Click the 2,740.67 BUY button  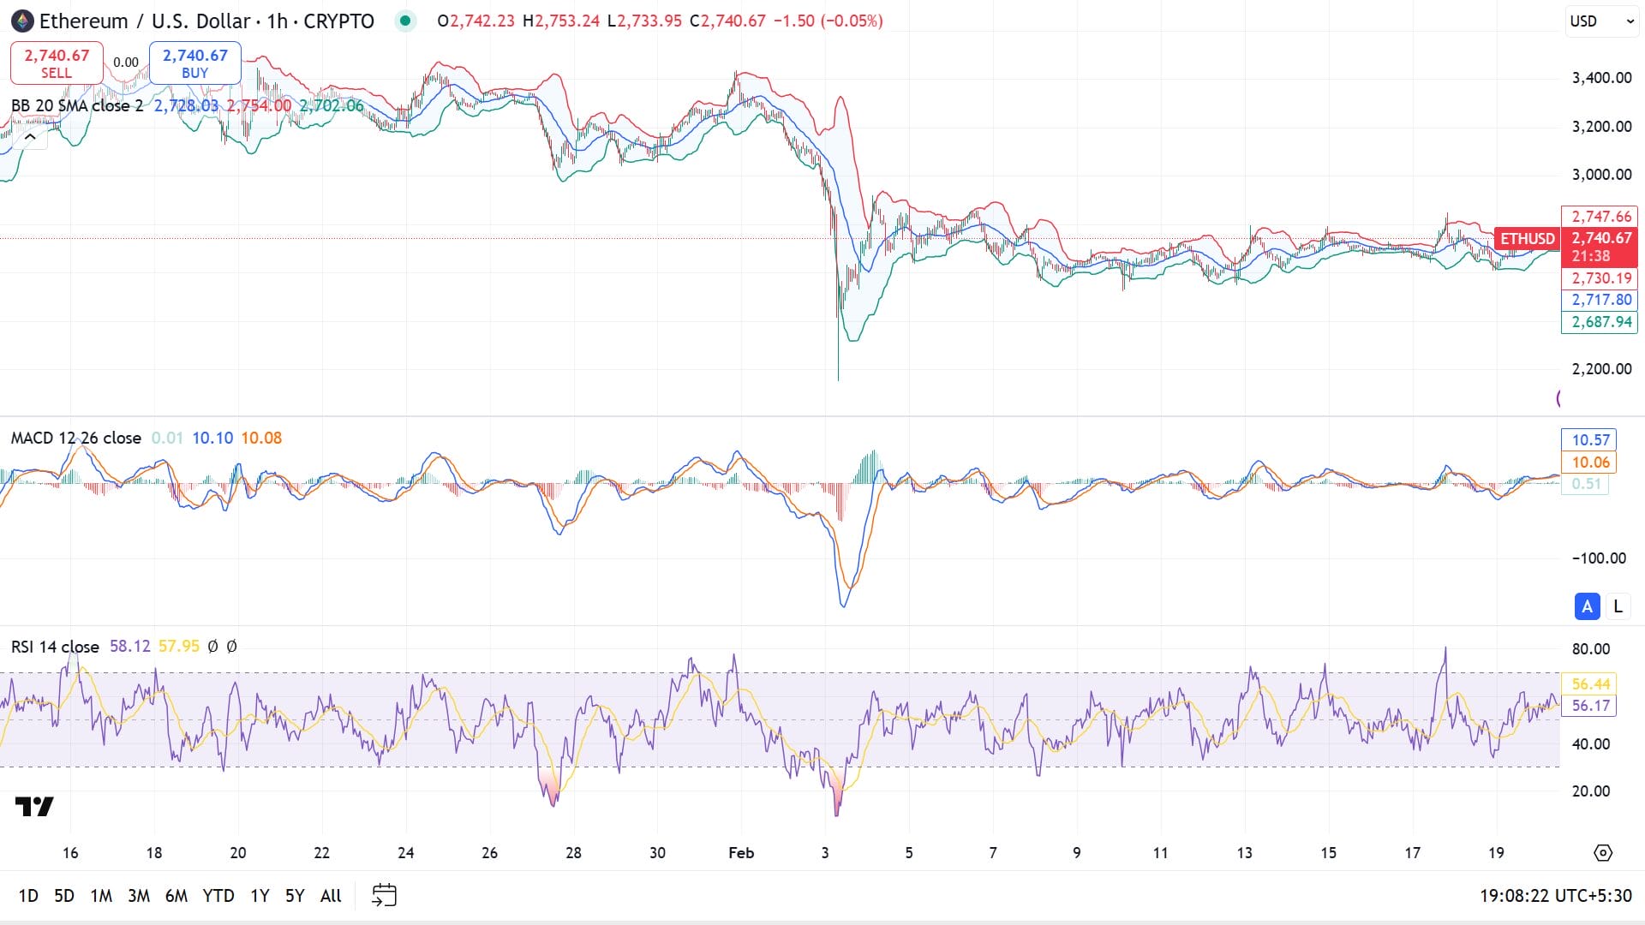[x=195, y=63]
